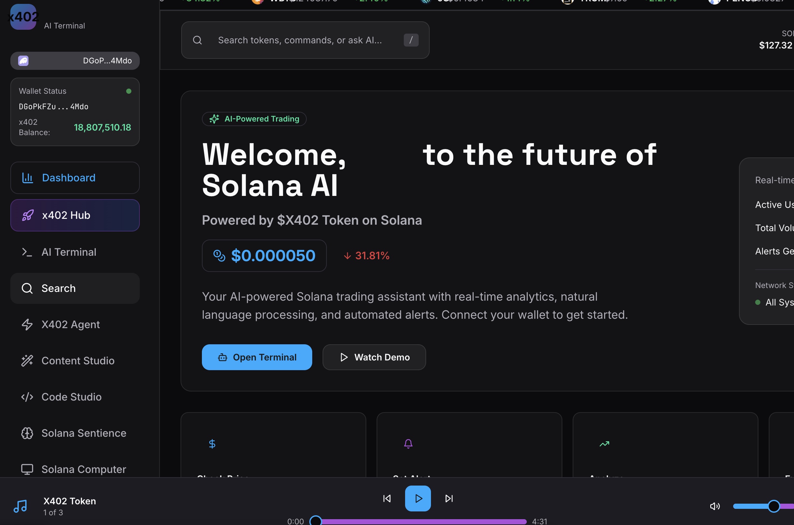Click the volume slider handle
The image size is (794, 525).
click(x=774, y=506)
